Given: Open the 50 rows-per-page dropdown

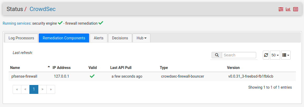Looking at the screenshot, I should [x=275, y=55].
